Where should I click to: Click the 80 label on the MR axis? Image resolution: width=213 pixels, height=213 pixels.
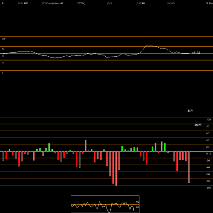(208, 127)
